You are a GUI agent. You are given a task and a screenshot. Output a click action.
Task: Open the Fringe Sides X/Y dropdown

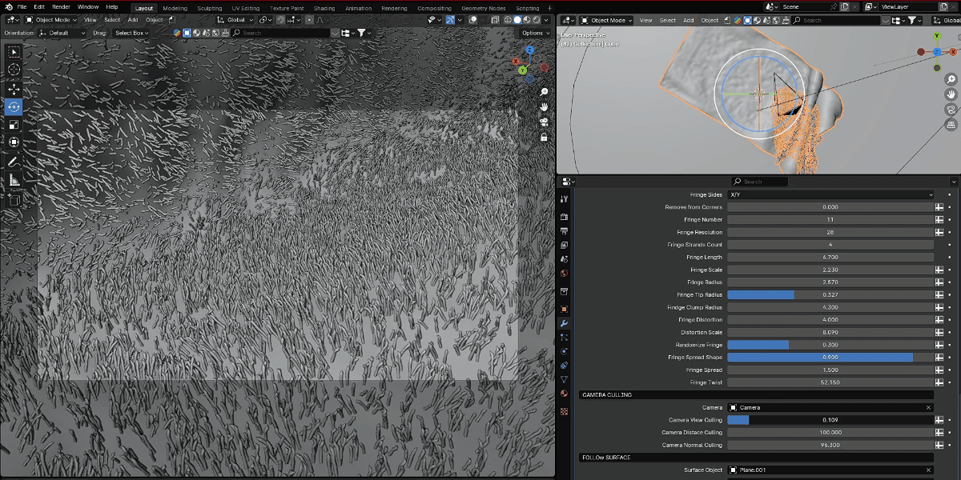tap(830, 194)
